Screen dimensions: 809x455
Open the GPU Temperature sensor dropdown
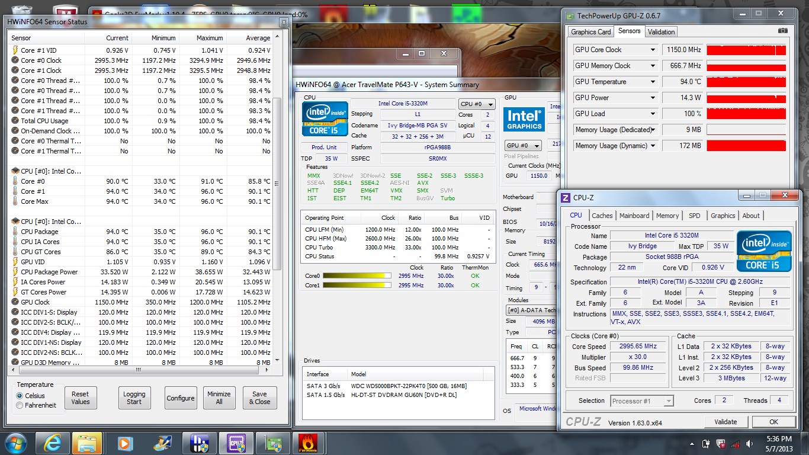[653, 82]
